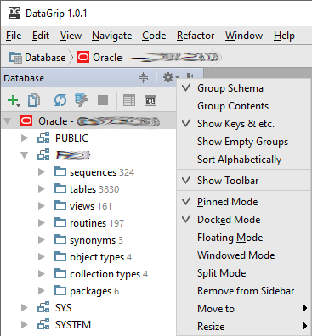Open the Resize submenu
Screen dimensions: 312x336
(244, 327)
